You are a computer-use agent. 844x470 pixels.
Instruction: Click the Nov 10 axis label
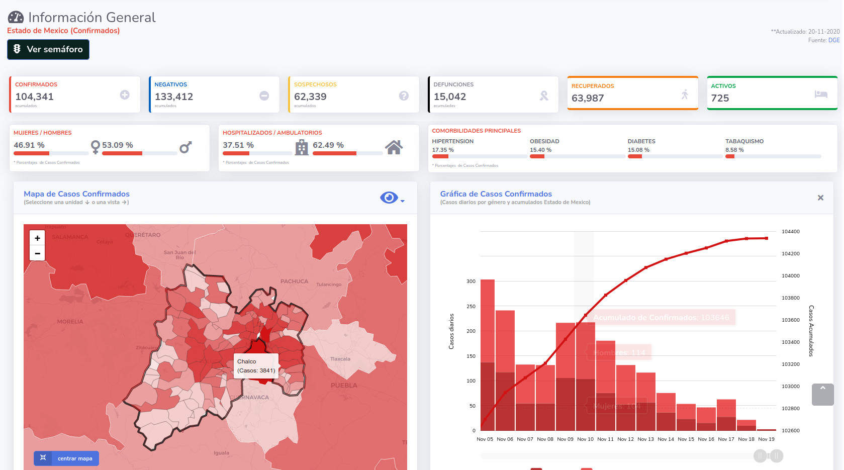click(585, 439)
